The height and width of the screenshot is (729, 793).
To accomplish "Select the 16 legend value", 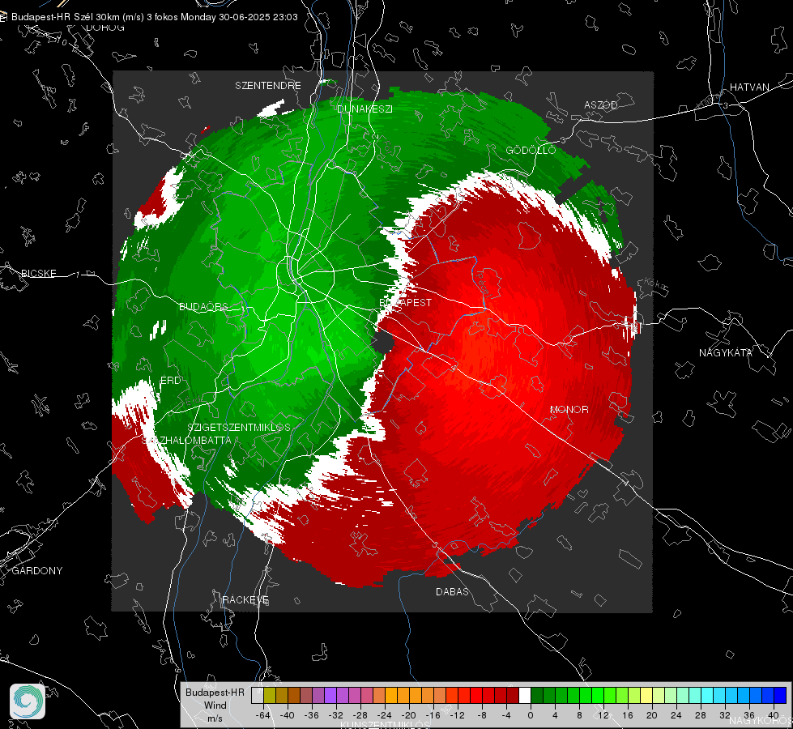I will [627, 715].
